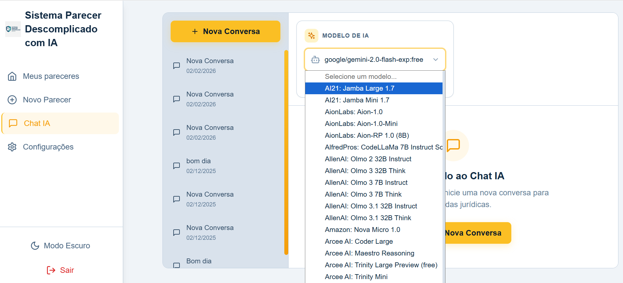Click the model dropdown list scrollbar
The height and width of the screenshot is (283, 623).
click(x=444, y=177)
